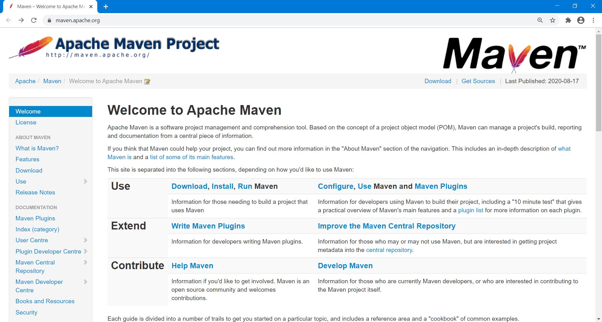602x322 pixels.
Task: Expand the Plugin Developer Centre arrow
Action: point(85,251)
